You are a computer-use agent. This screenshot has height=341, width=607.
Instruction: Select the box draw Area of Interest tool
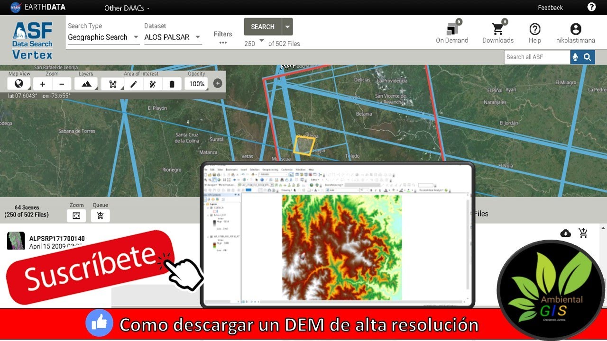coord(113,84)
